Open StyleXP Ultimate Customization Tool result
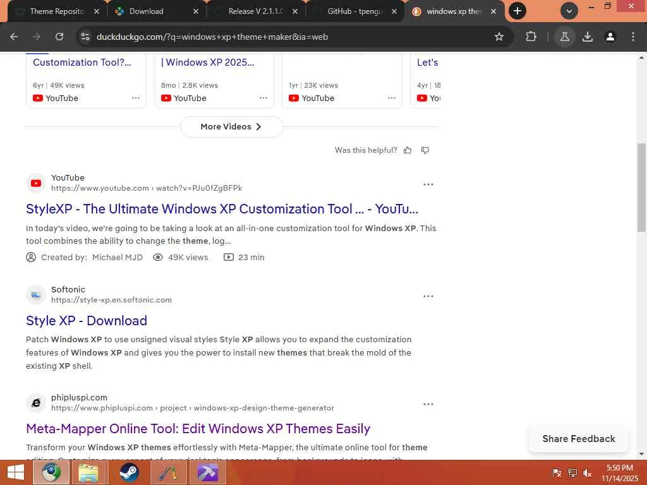This screenshot has height=485, width=647. [222, 209]
